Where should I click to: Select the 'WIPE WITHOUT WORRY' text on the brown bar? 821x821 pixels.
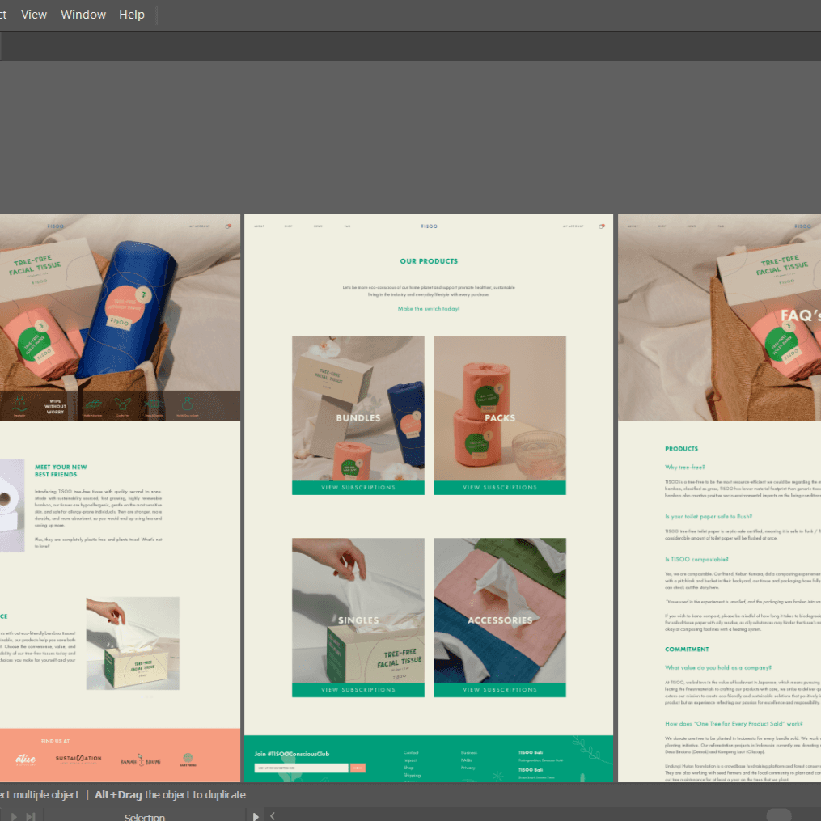55,407
